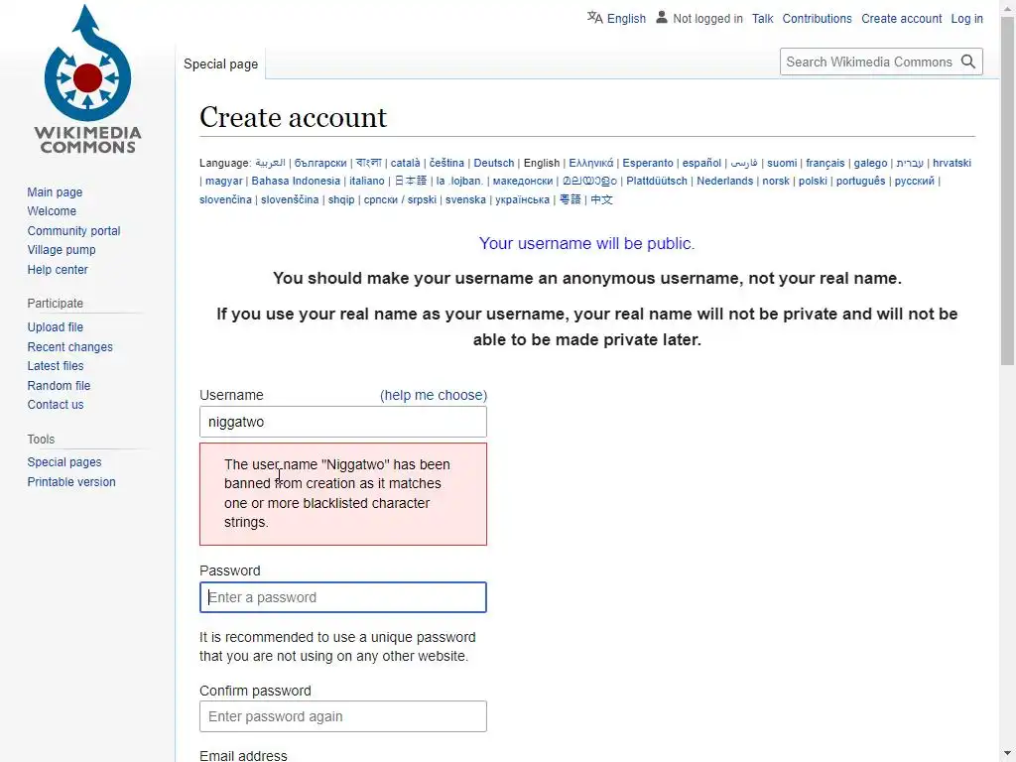Open the help me choose link
The width and height of the screenshot is (1016, 762).
point(434,395)
